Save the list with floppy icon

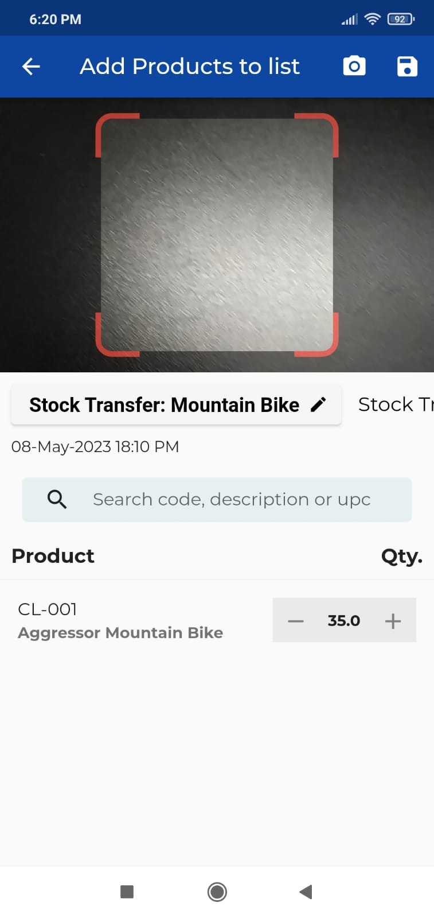point(407,67)
